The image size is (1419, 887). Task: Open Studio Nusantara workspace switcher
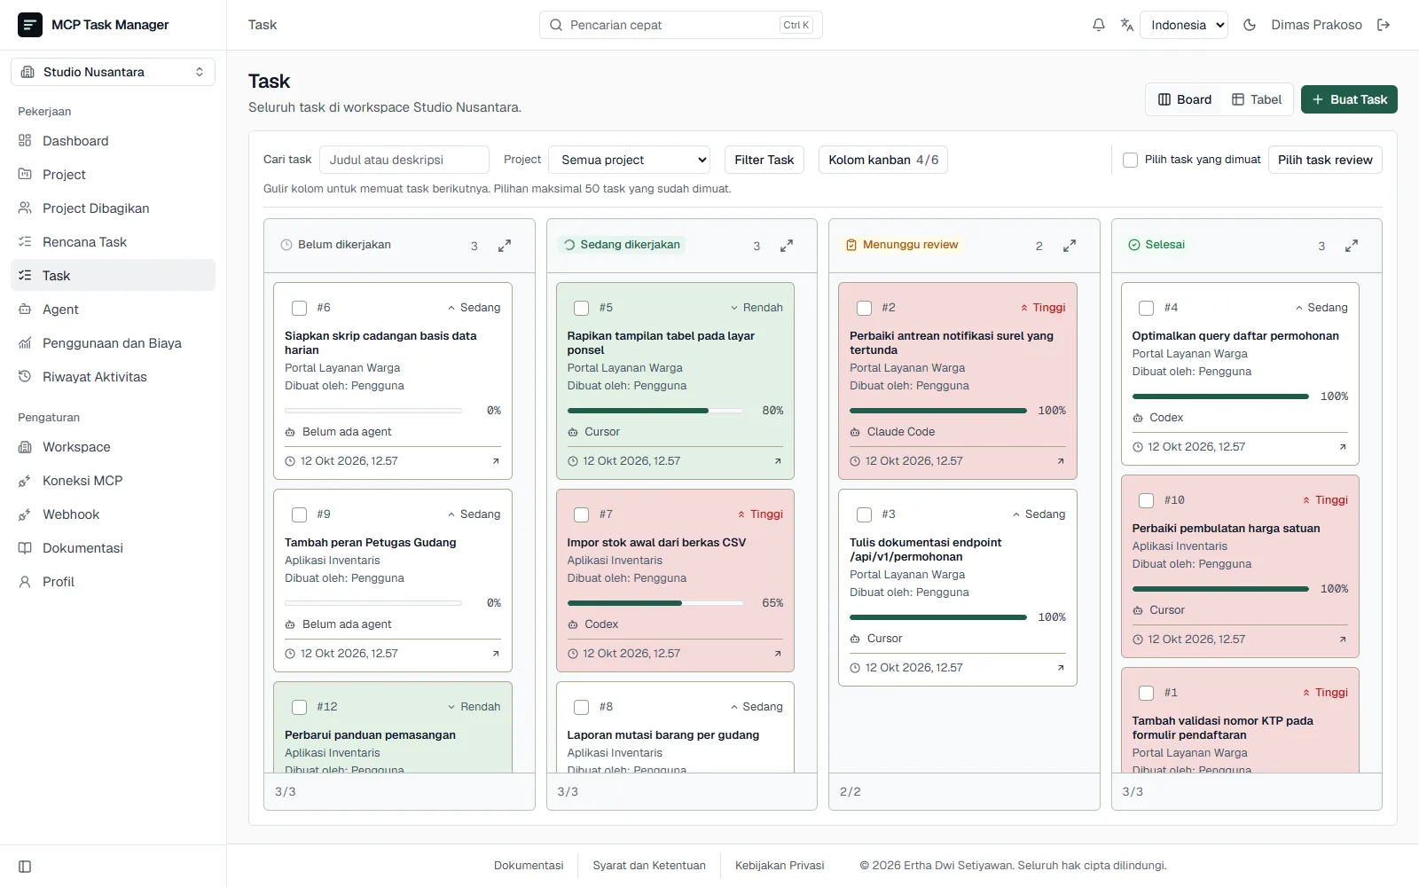point(113,72)
